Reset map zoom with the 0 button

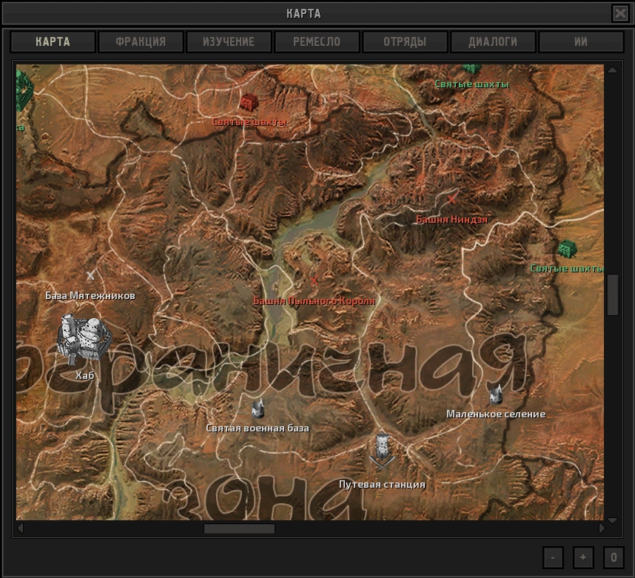tap(613, 557)
